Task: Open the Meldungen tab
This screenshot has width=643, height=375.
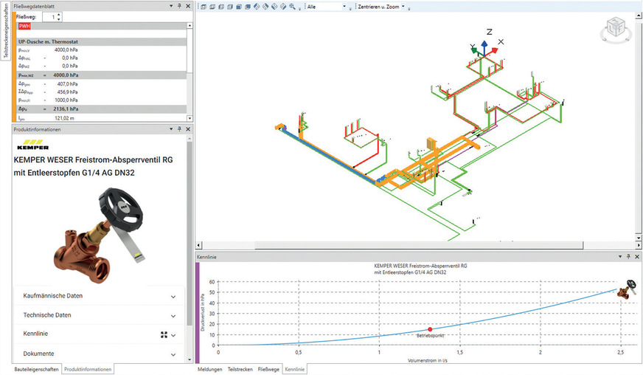Action: [209, 369]
